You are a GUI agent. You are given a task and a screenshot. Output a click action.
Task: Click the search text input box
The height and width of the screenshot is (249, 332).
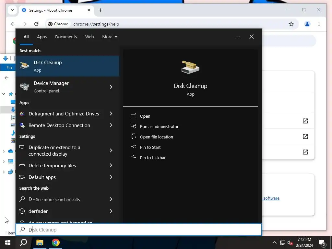[x=139, y=230]
